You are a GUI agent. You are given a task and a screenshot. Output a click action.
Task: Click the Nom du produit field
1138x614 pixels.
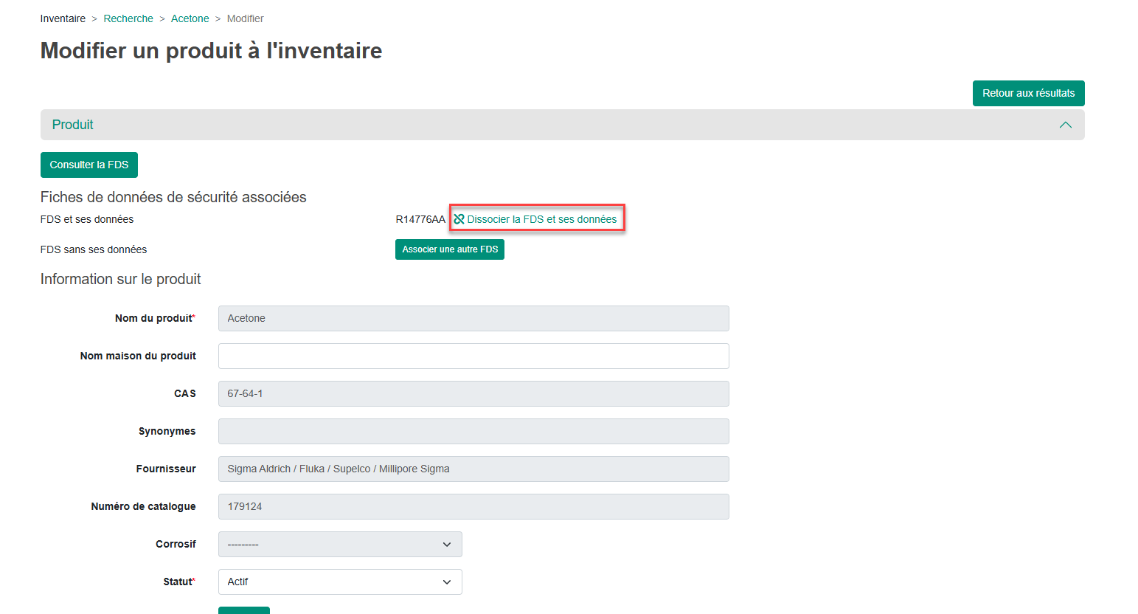(473, 318)
